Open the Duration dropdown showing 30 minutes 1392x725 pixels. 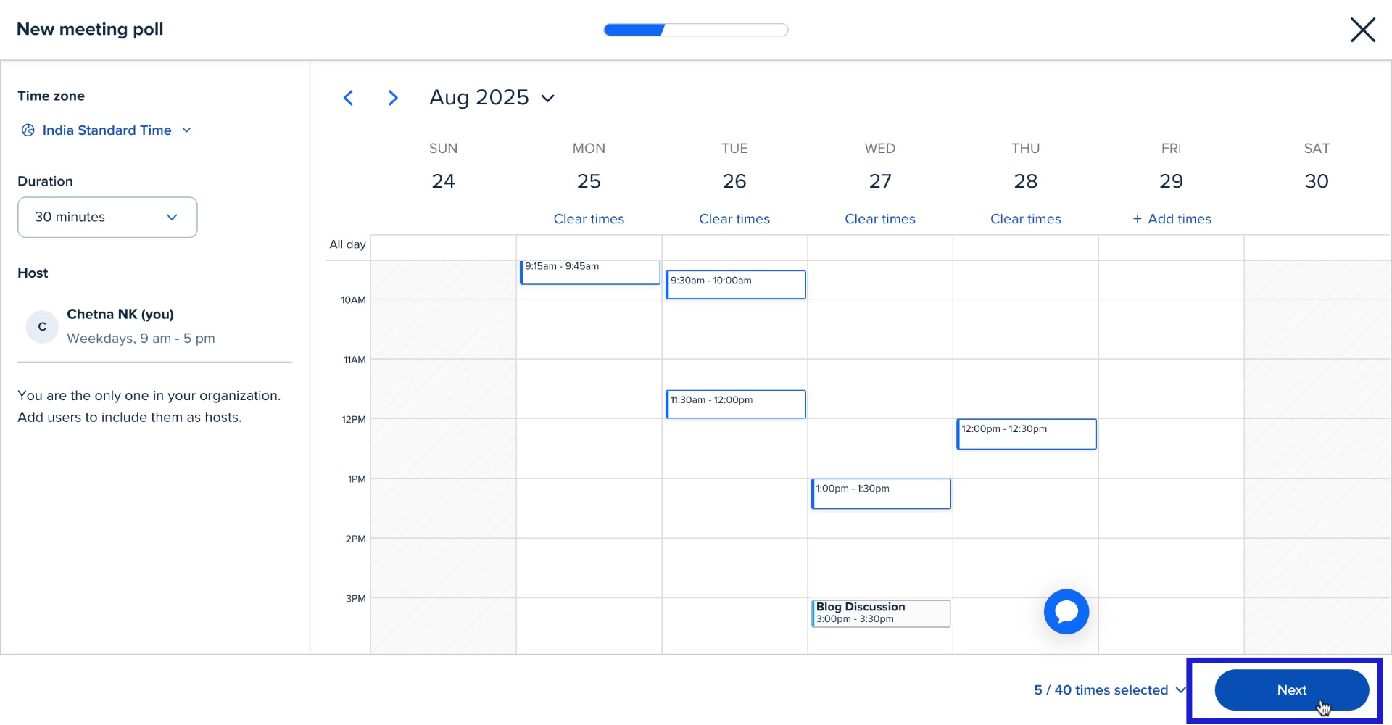coord(107,217)
